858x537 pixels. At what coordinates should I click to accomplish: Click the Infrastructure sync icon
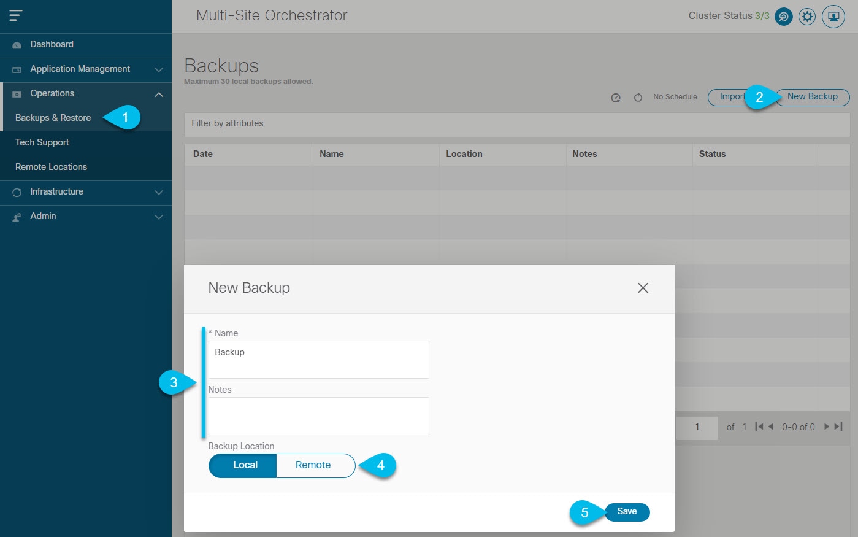click(x=17, y=192)
